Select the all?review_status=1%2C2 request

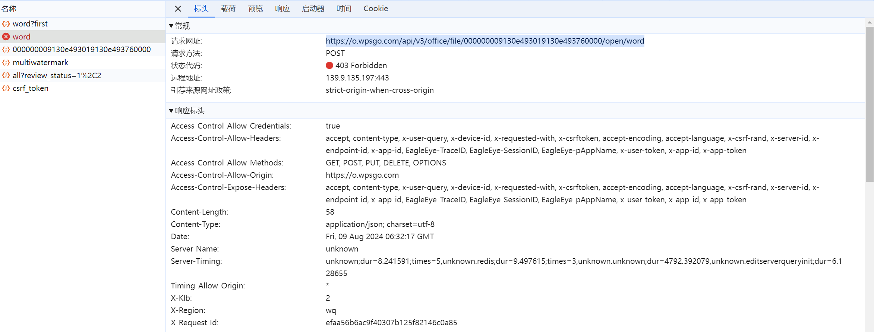83,75
